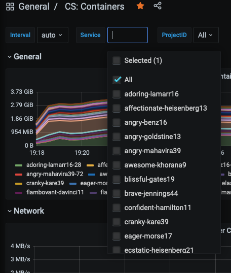231x273 pixels.
Task: Check the adoring-lamarr16 service
Action: (117, 94)
